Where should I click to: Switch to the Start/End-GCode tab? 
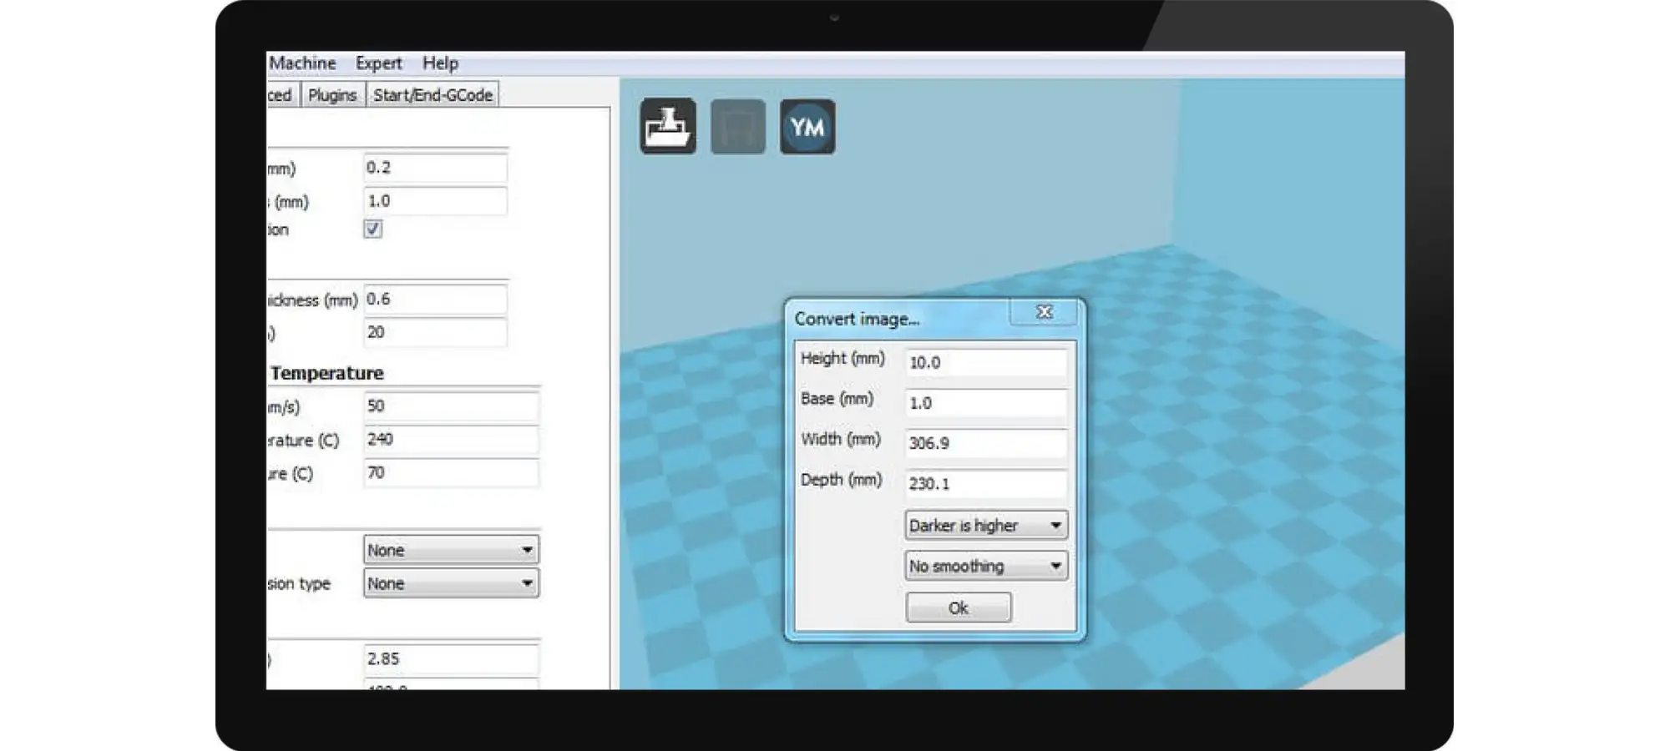[433, 95]
